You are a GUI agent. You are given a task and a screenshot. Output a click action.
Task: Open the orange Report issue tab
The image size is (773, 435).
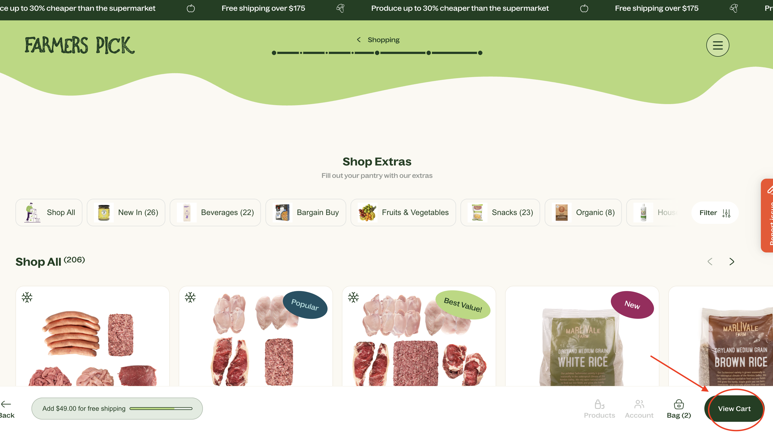click(767, 215)
